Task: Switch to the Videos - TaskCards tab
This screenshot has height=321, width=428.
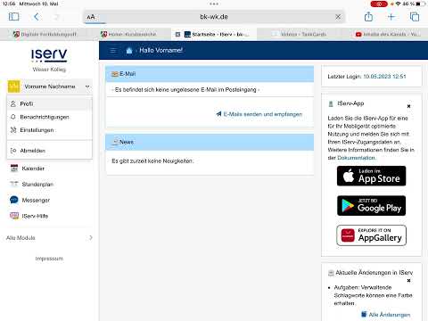Action: point(299,34)
